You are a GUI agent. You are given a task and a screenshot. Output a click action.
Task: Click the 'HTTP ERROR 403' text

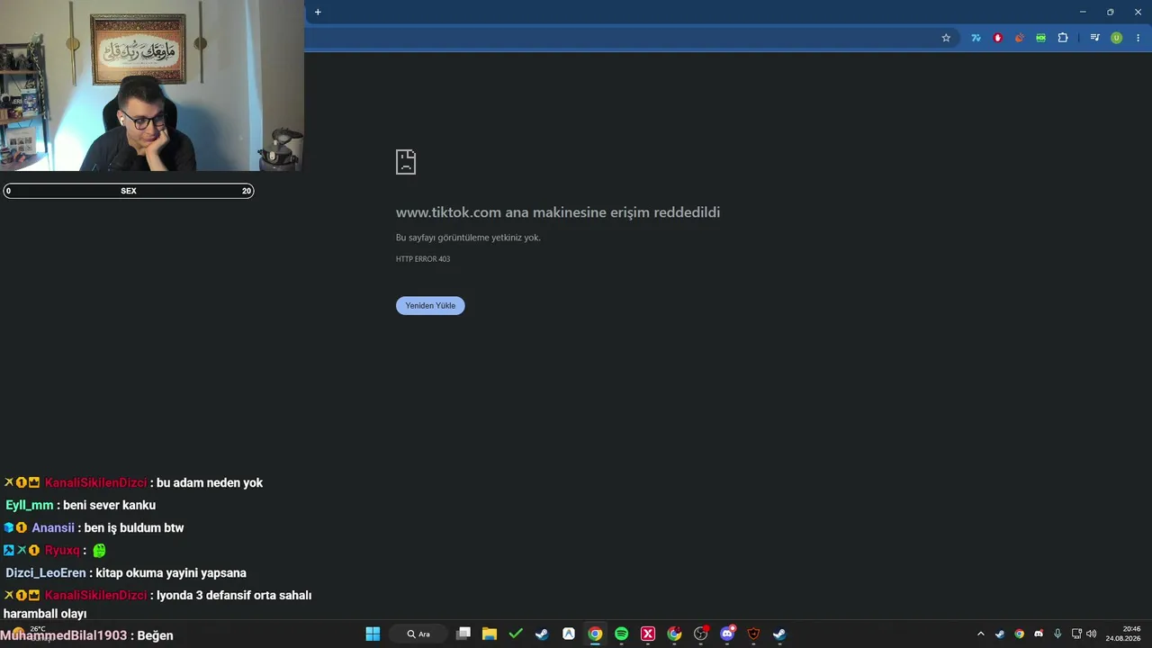pos(423,259)
